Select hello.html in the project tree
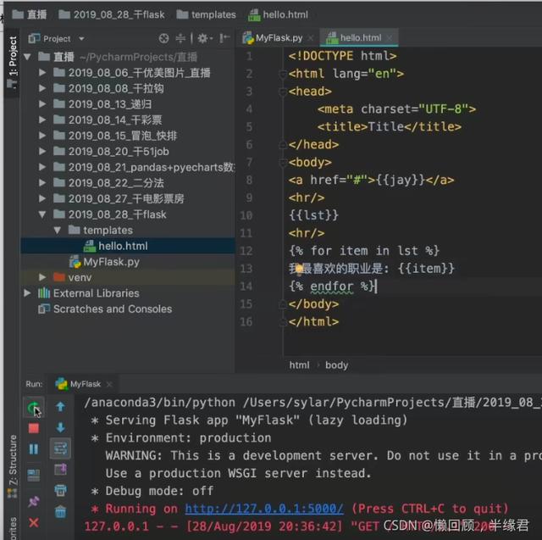This screenshot has height=540, width=542. (x=128, y=246)
